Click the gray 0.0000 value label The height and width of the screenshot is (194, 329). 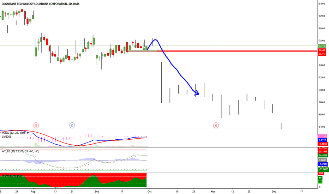pos(323,160)
